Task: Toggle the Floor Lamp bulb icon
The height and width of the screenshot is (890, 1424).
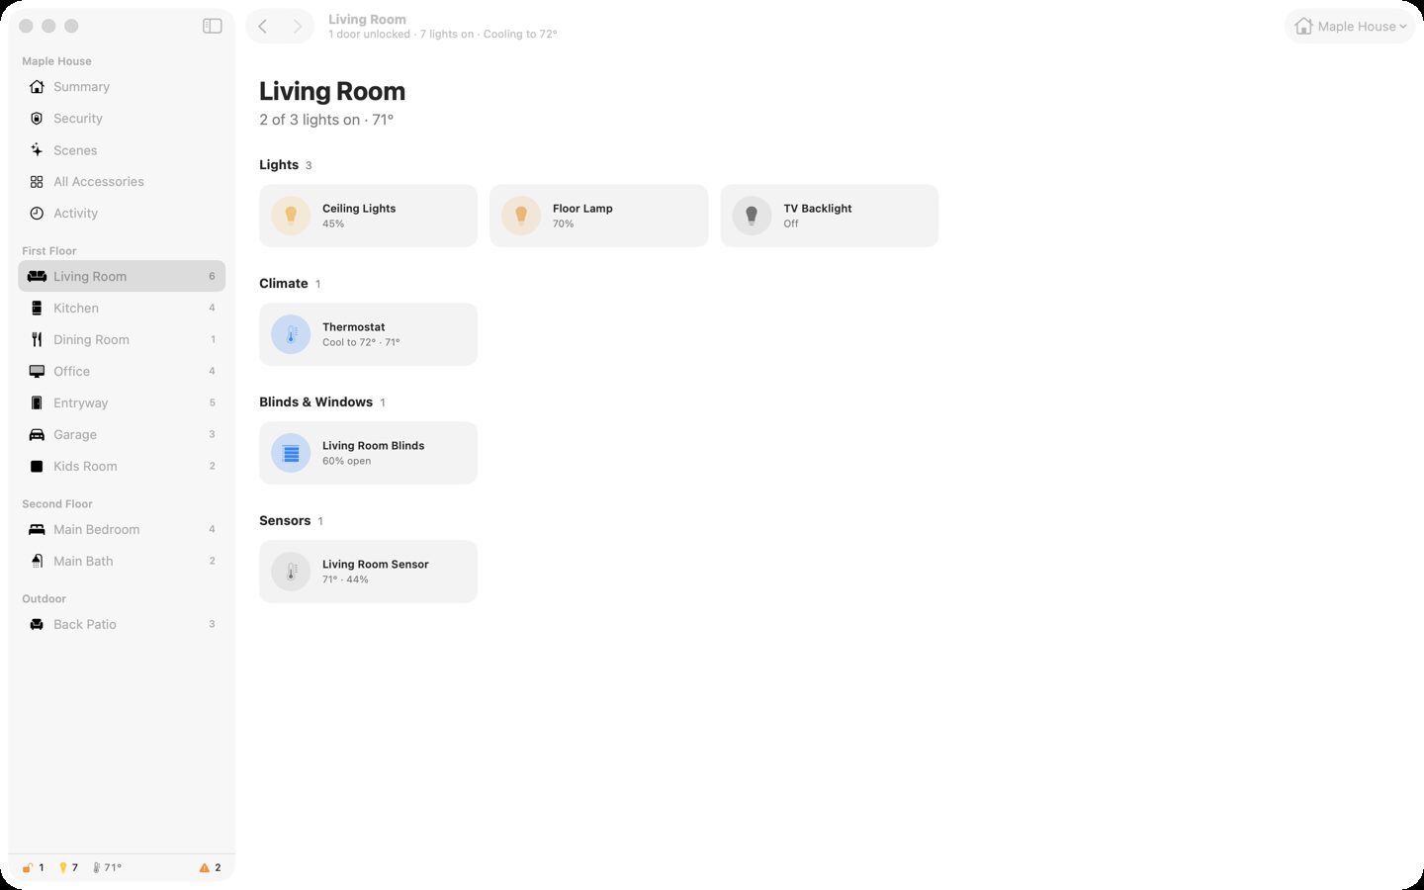Action: (521, 216)
